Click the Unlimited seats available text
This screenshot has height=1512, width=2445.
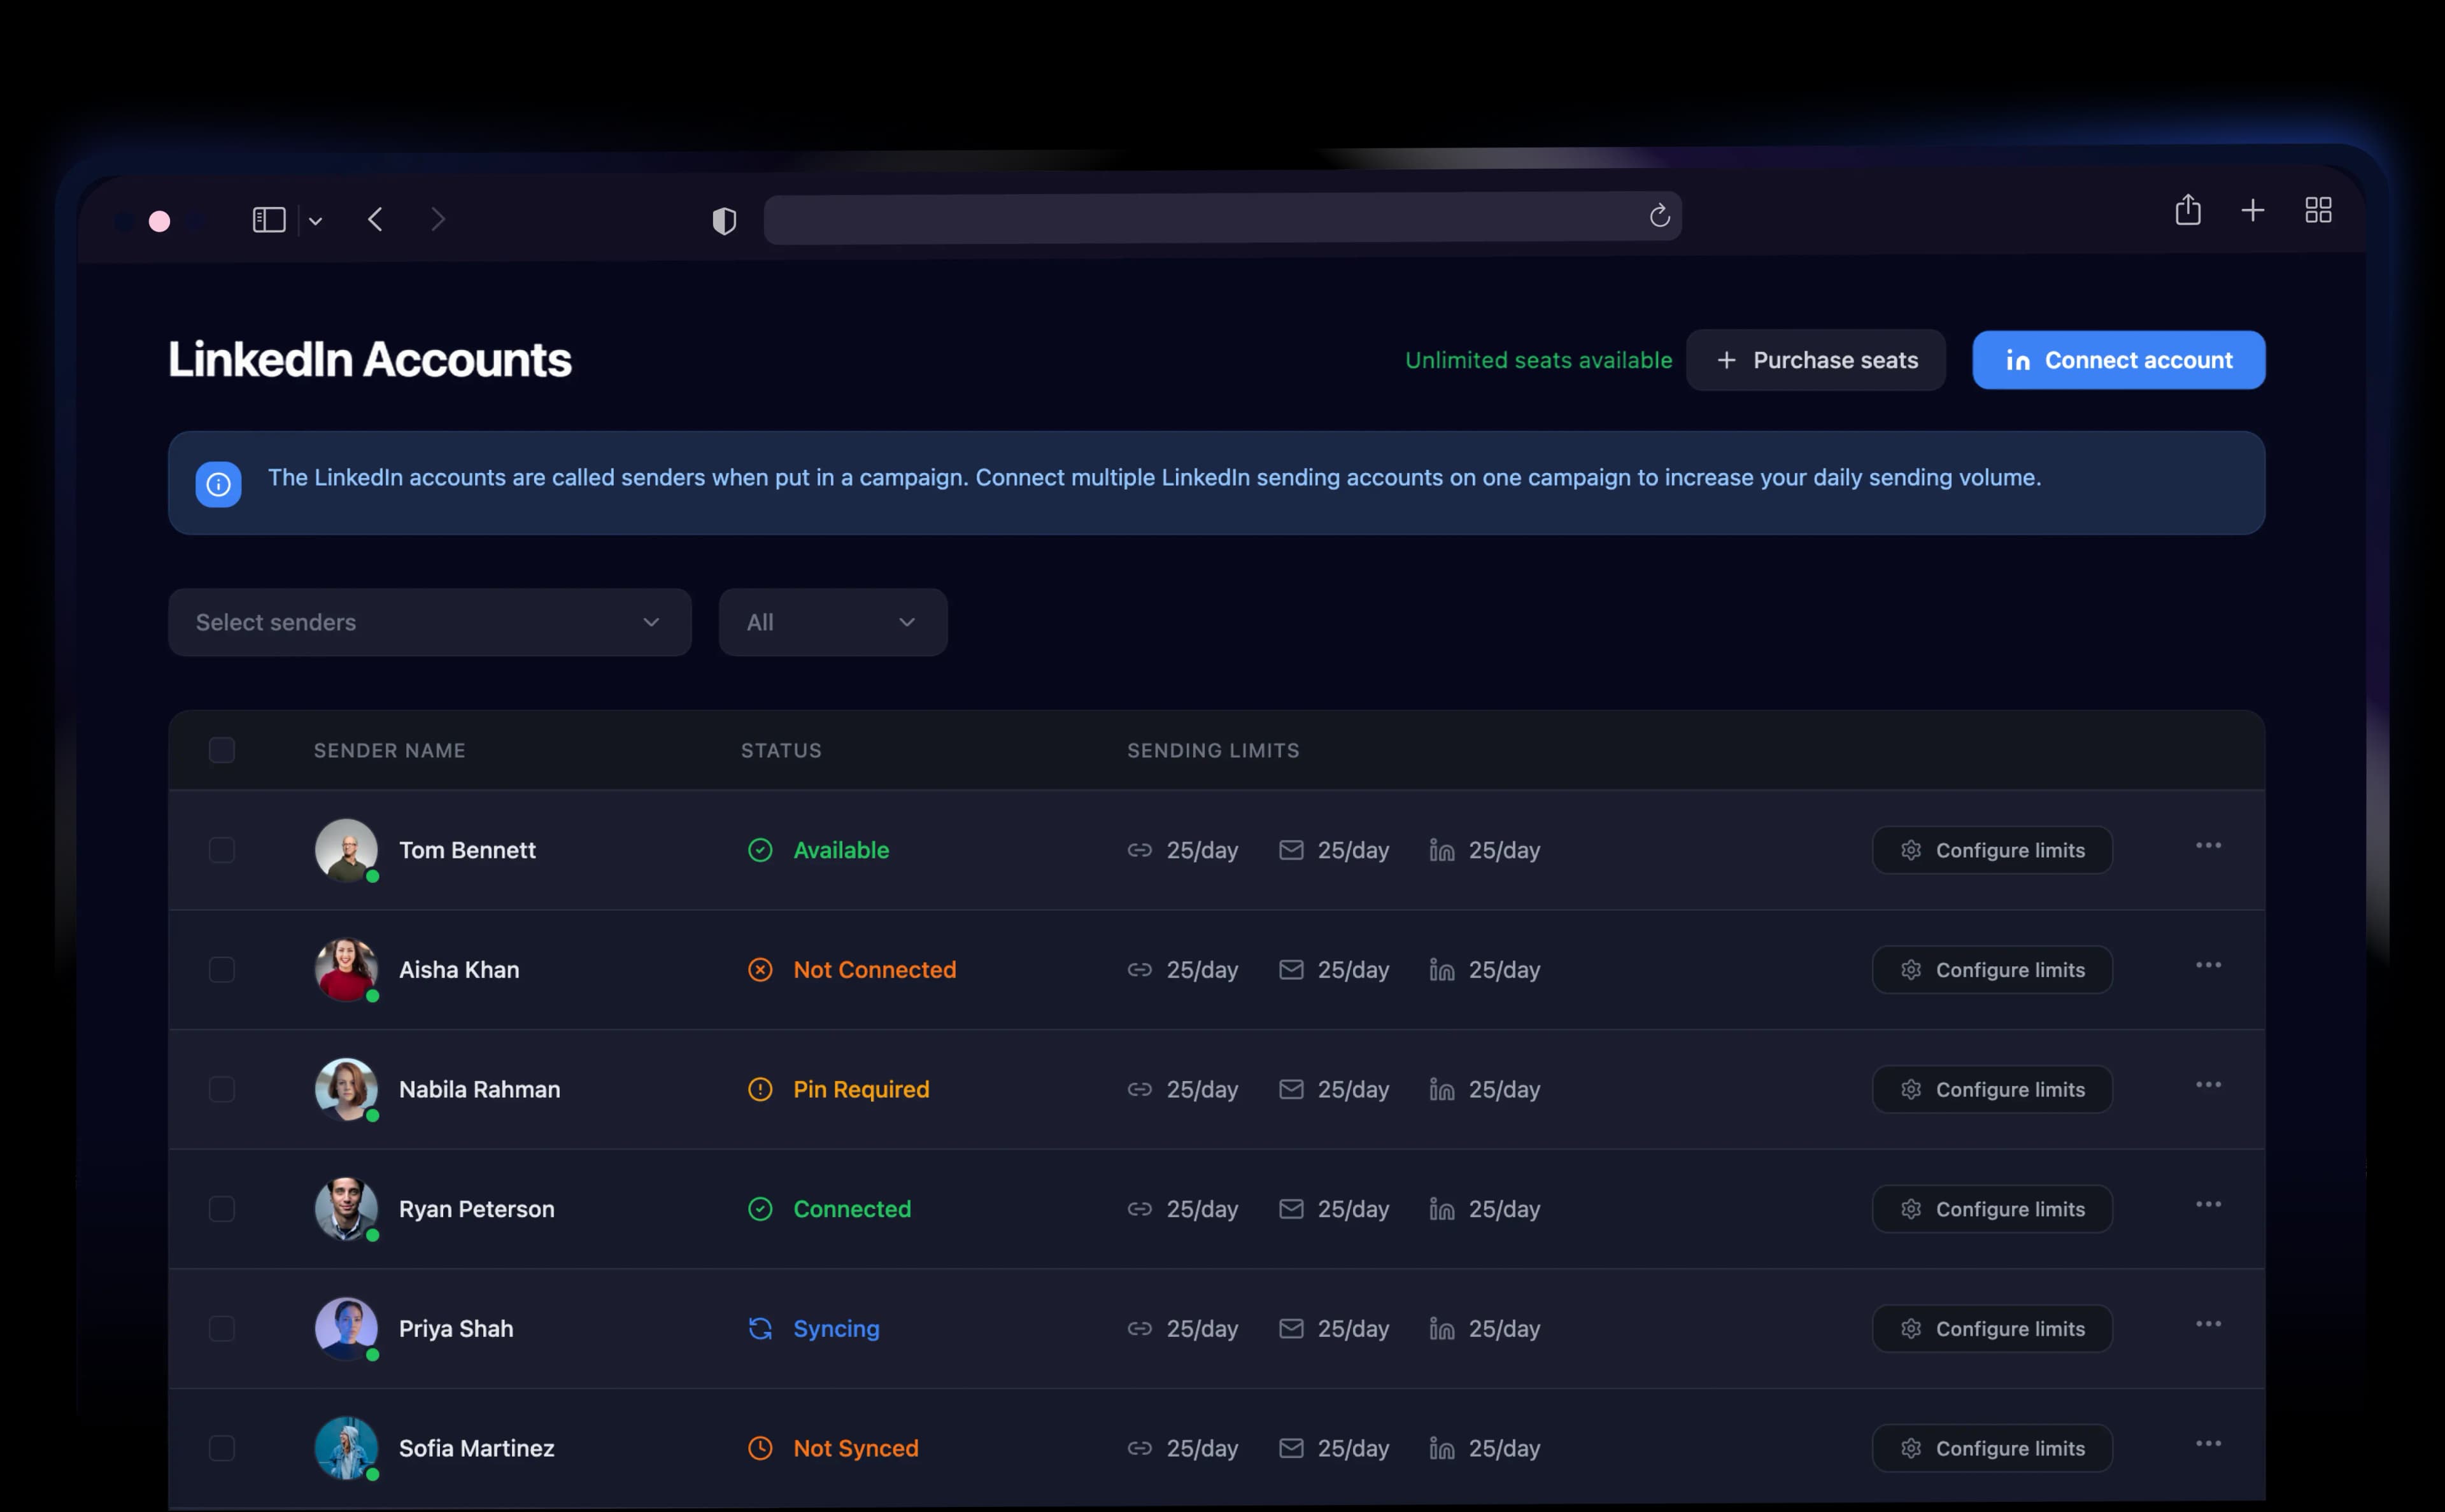pyautogui.click(x=1538, y=360)
